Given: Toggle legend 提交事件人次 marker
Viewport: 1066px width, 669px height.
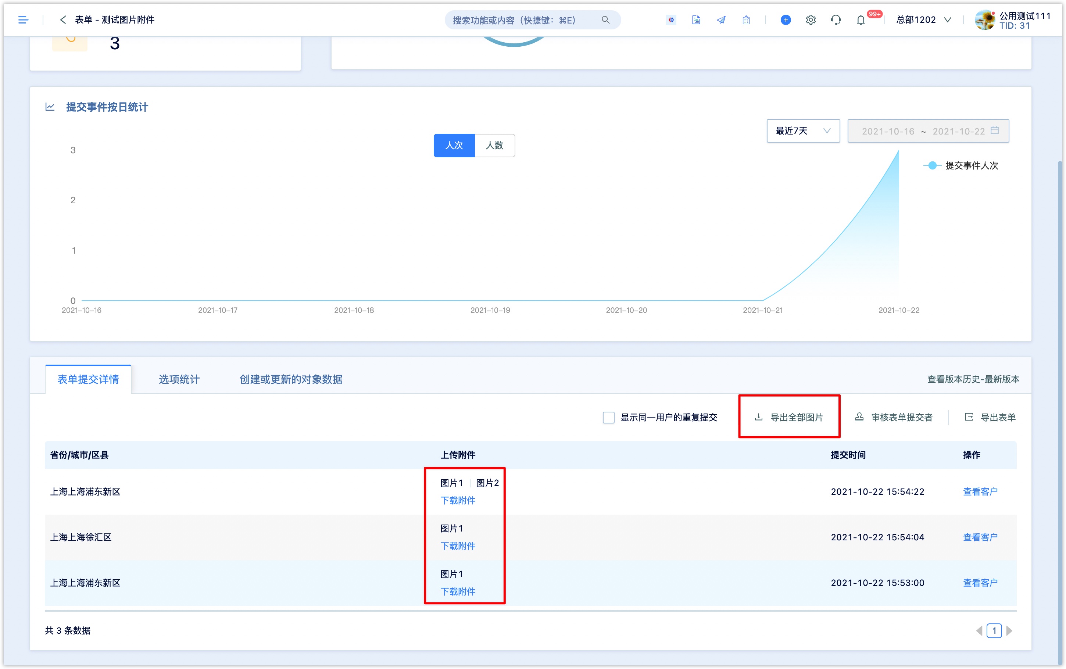Looking at the screenshot, I should click(932, 165).
